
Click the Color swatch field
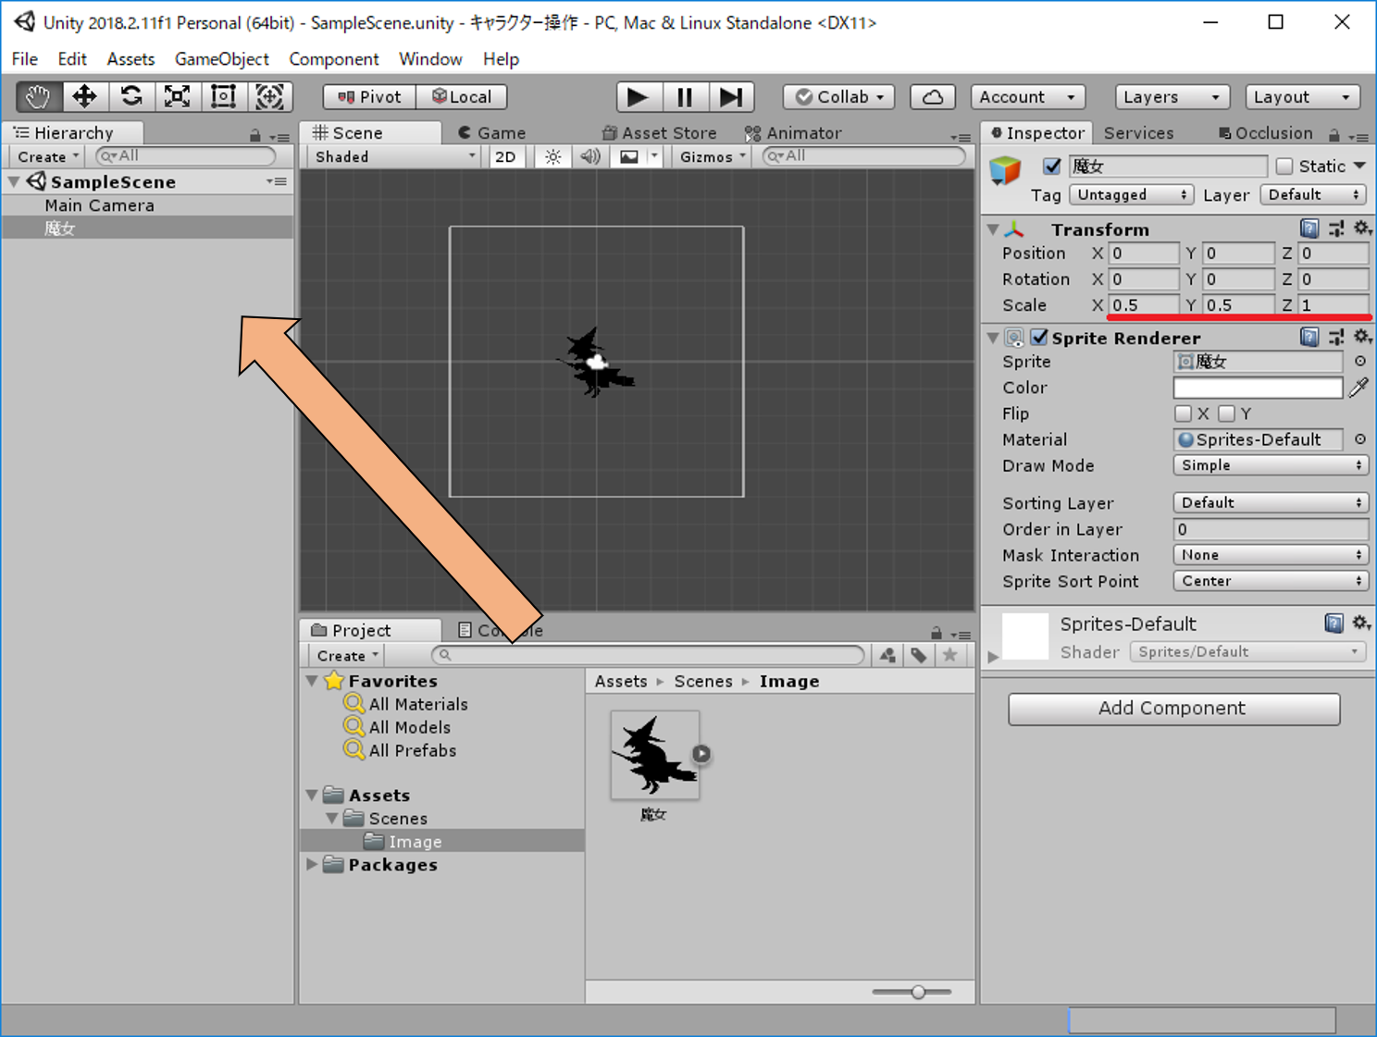(x=1258, y=388)
